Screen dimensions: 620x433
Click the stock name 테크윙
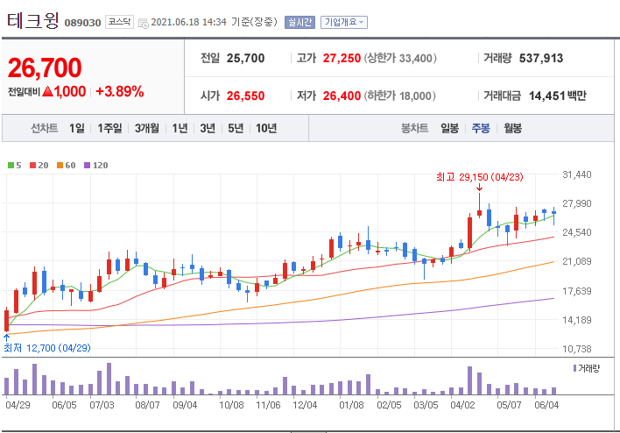tap(33, 20)
